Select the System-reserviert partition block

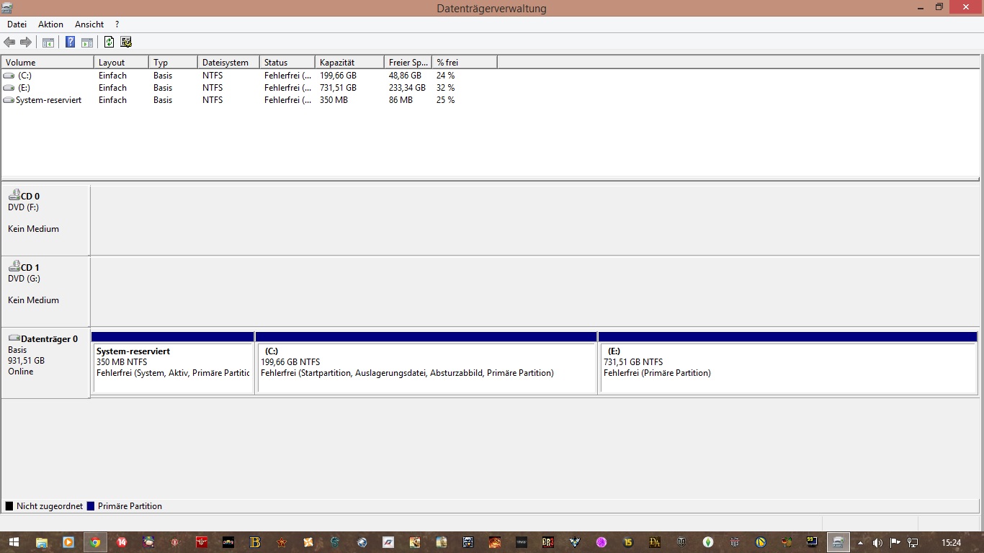click(x=172, y=367)
